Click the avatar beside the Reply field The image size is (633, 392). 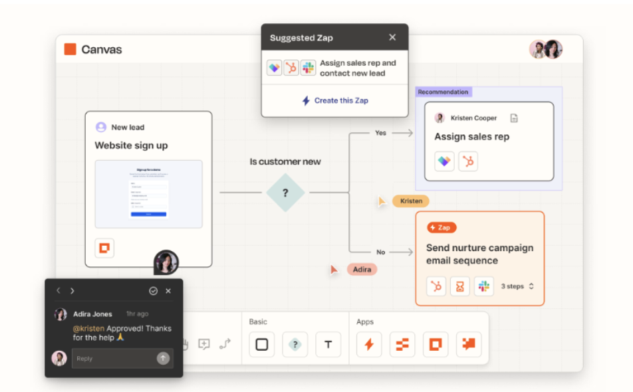tap(59, 358)
